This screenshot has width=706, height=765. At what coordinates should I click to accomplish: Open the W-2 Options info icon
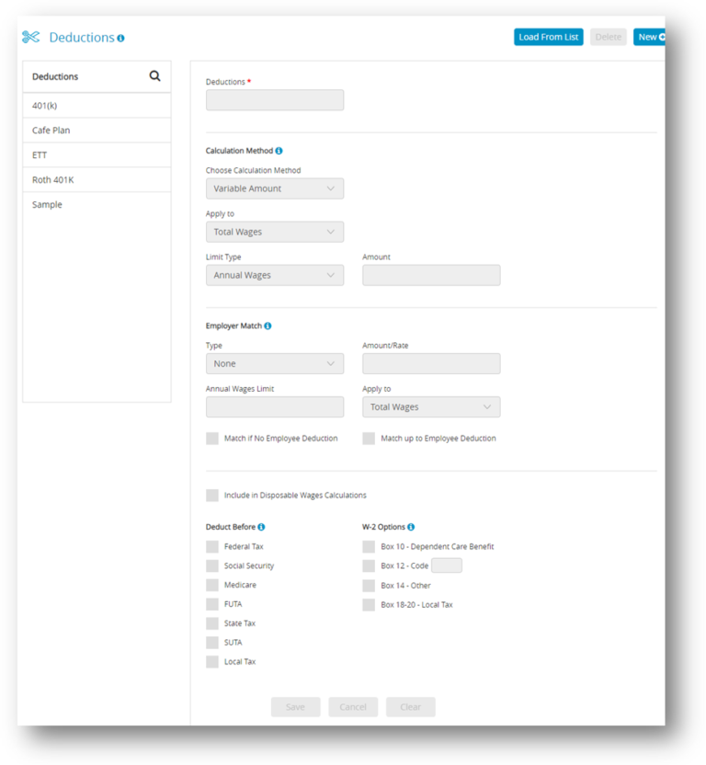(411, 527)
